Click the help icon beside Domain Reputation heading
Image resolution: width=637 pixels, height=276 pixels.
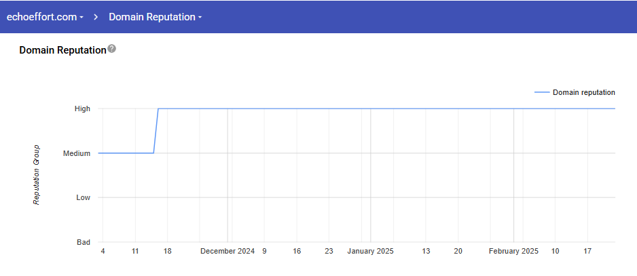(112, 49)
